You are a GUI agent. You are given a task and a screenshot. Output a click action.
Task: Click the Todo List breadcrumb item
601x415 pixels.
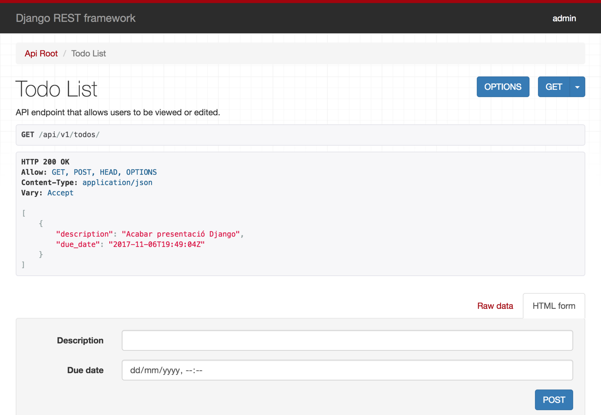[x=88, y=53]
